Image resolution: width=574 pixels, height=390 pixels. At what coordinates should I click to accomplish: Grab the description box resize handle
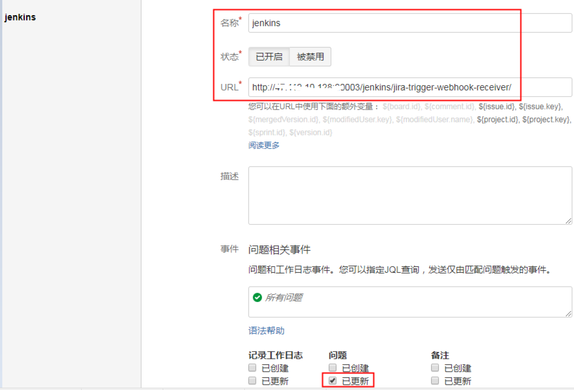pyautogui.click(x=568, y=221)
